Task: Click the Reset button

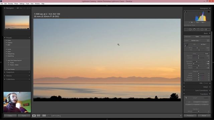Action: (204, 116)
